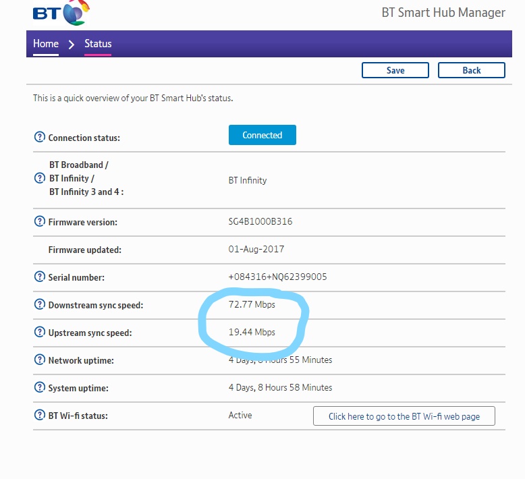Screen dimensions: 525x479
Task: Click the breadcrumb chevron arrow
Action: pyautogui.click(x=71, y=45)
